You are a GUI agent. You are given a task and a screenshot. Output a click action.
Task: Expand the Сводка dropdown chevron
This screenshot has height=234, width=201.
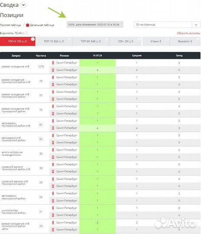pos(23,5)
